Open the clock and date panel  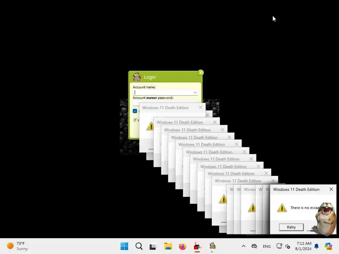coord(303,246)
